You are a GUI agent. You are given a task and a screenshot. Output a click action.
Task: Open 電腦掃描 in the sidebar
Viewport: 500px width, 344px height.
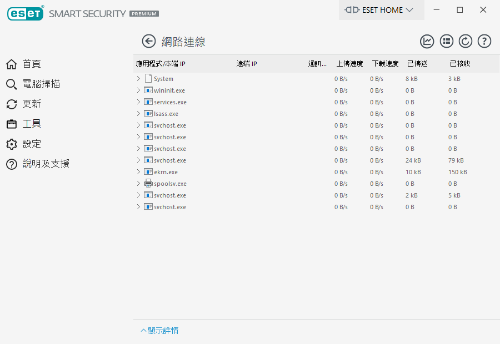[41, 84]
